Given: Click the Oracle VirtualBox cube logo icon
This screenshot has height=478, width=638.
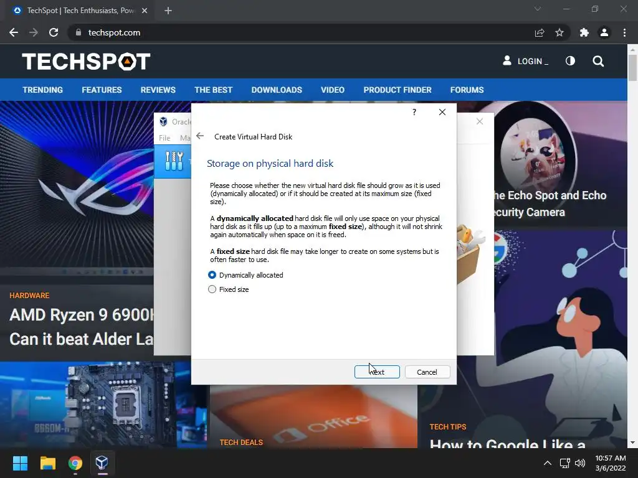Looking at the screenshot, I should point(163,121).
